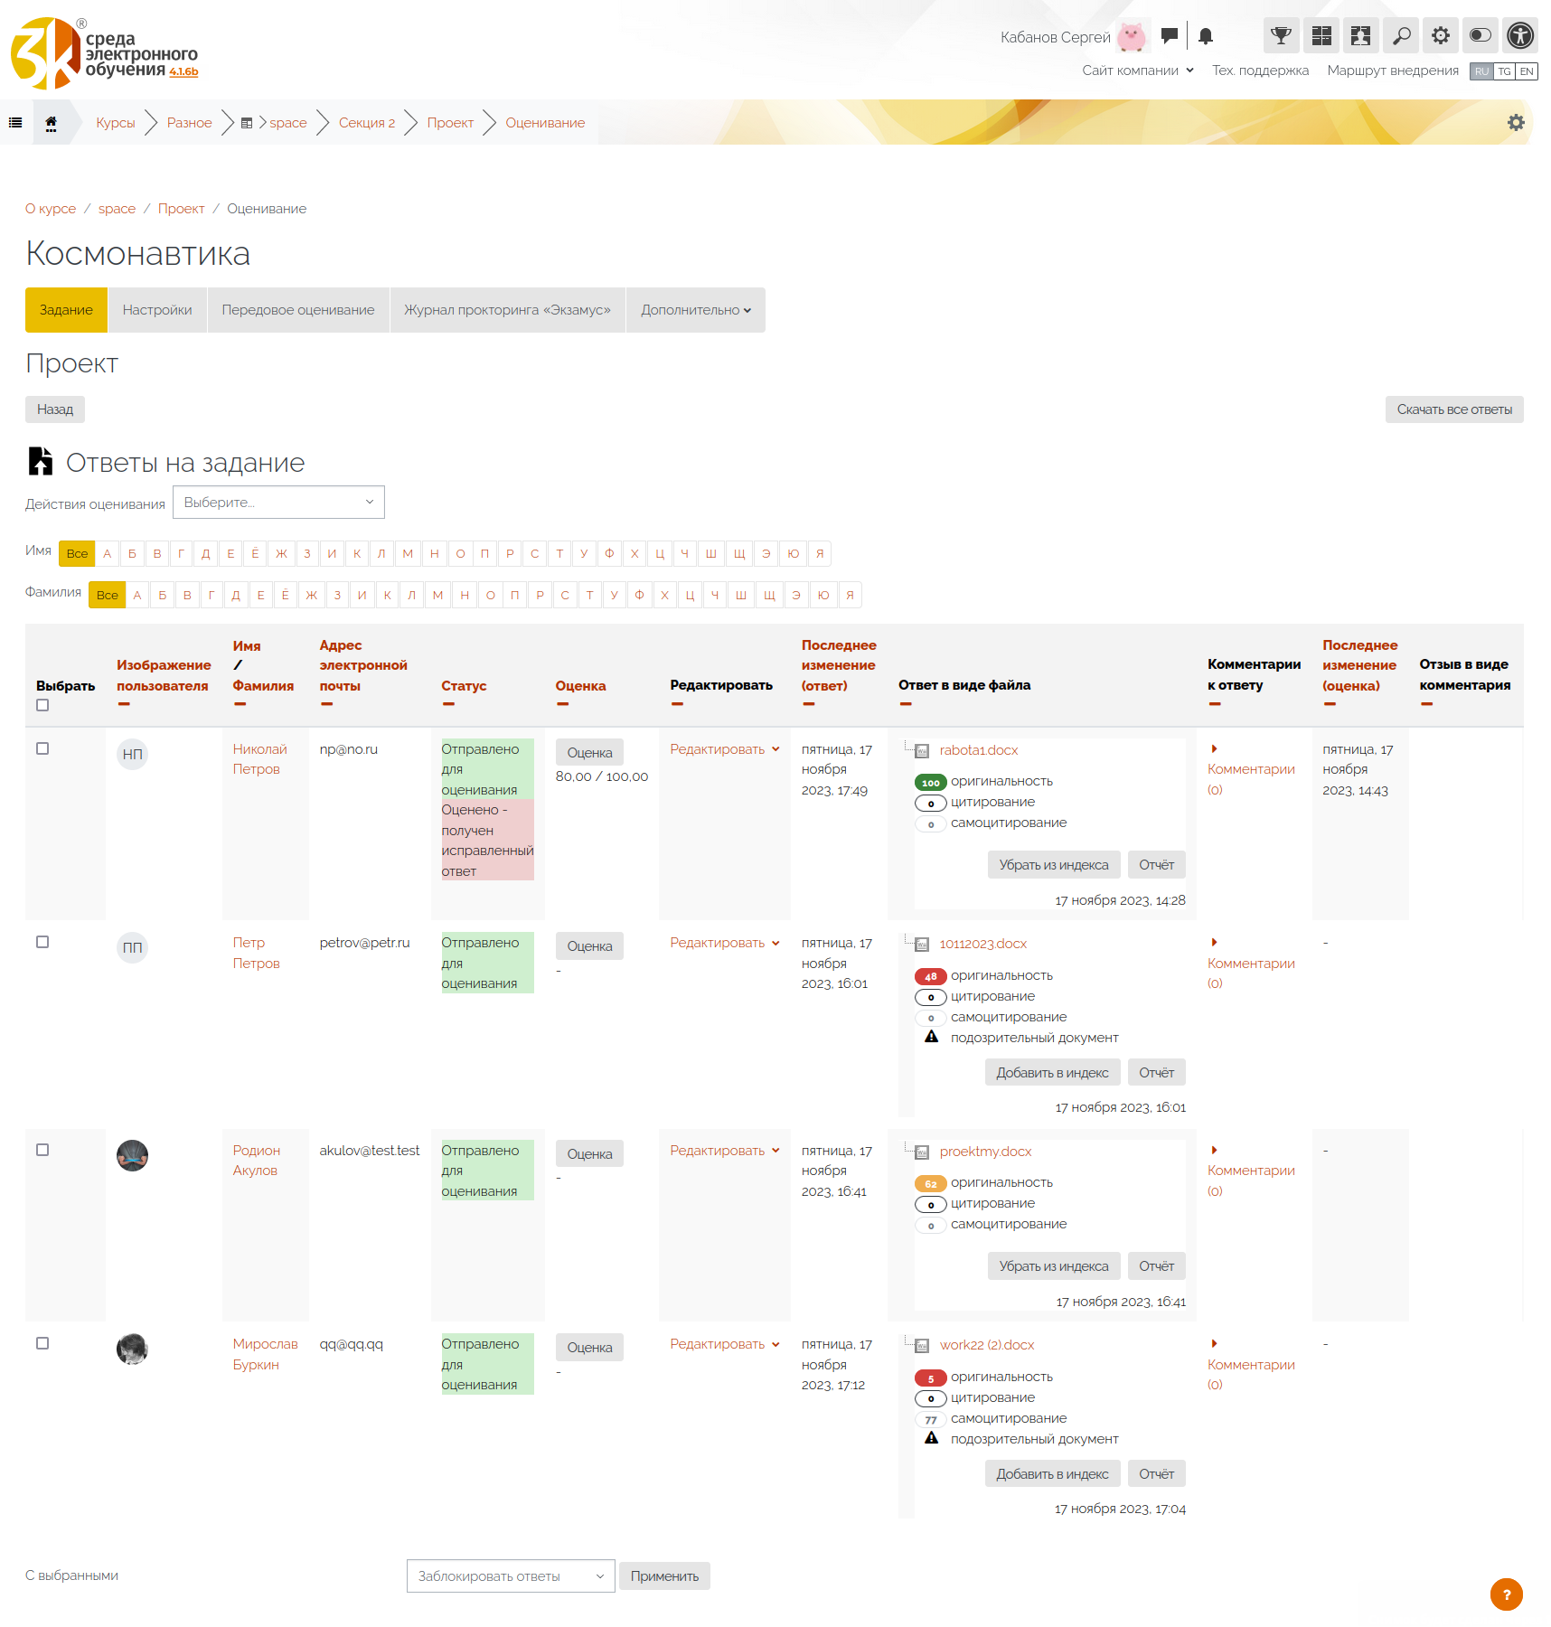Expand the Дополнительно tab menu
The image size is (1551, 1627).
click(695, 310)
